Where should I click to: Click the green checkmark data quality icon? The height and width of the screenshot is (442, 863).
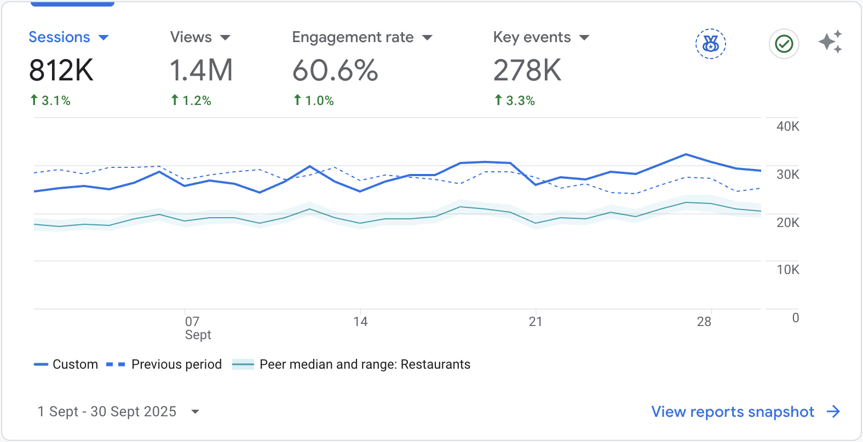click(784, 44)
